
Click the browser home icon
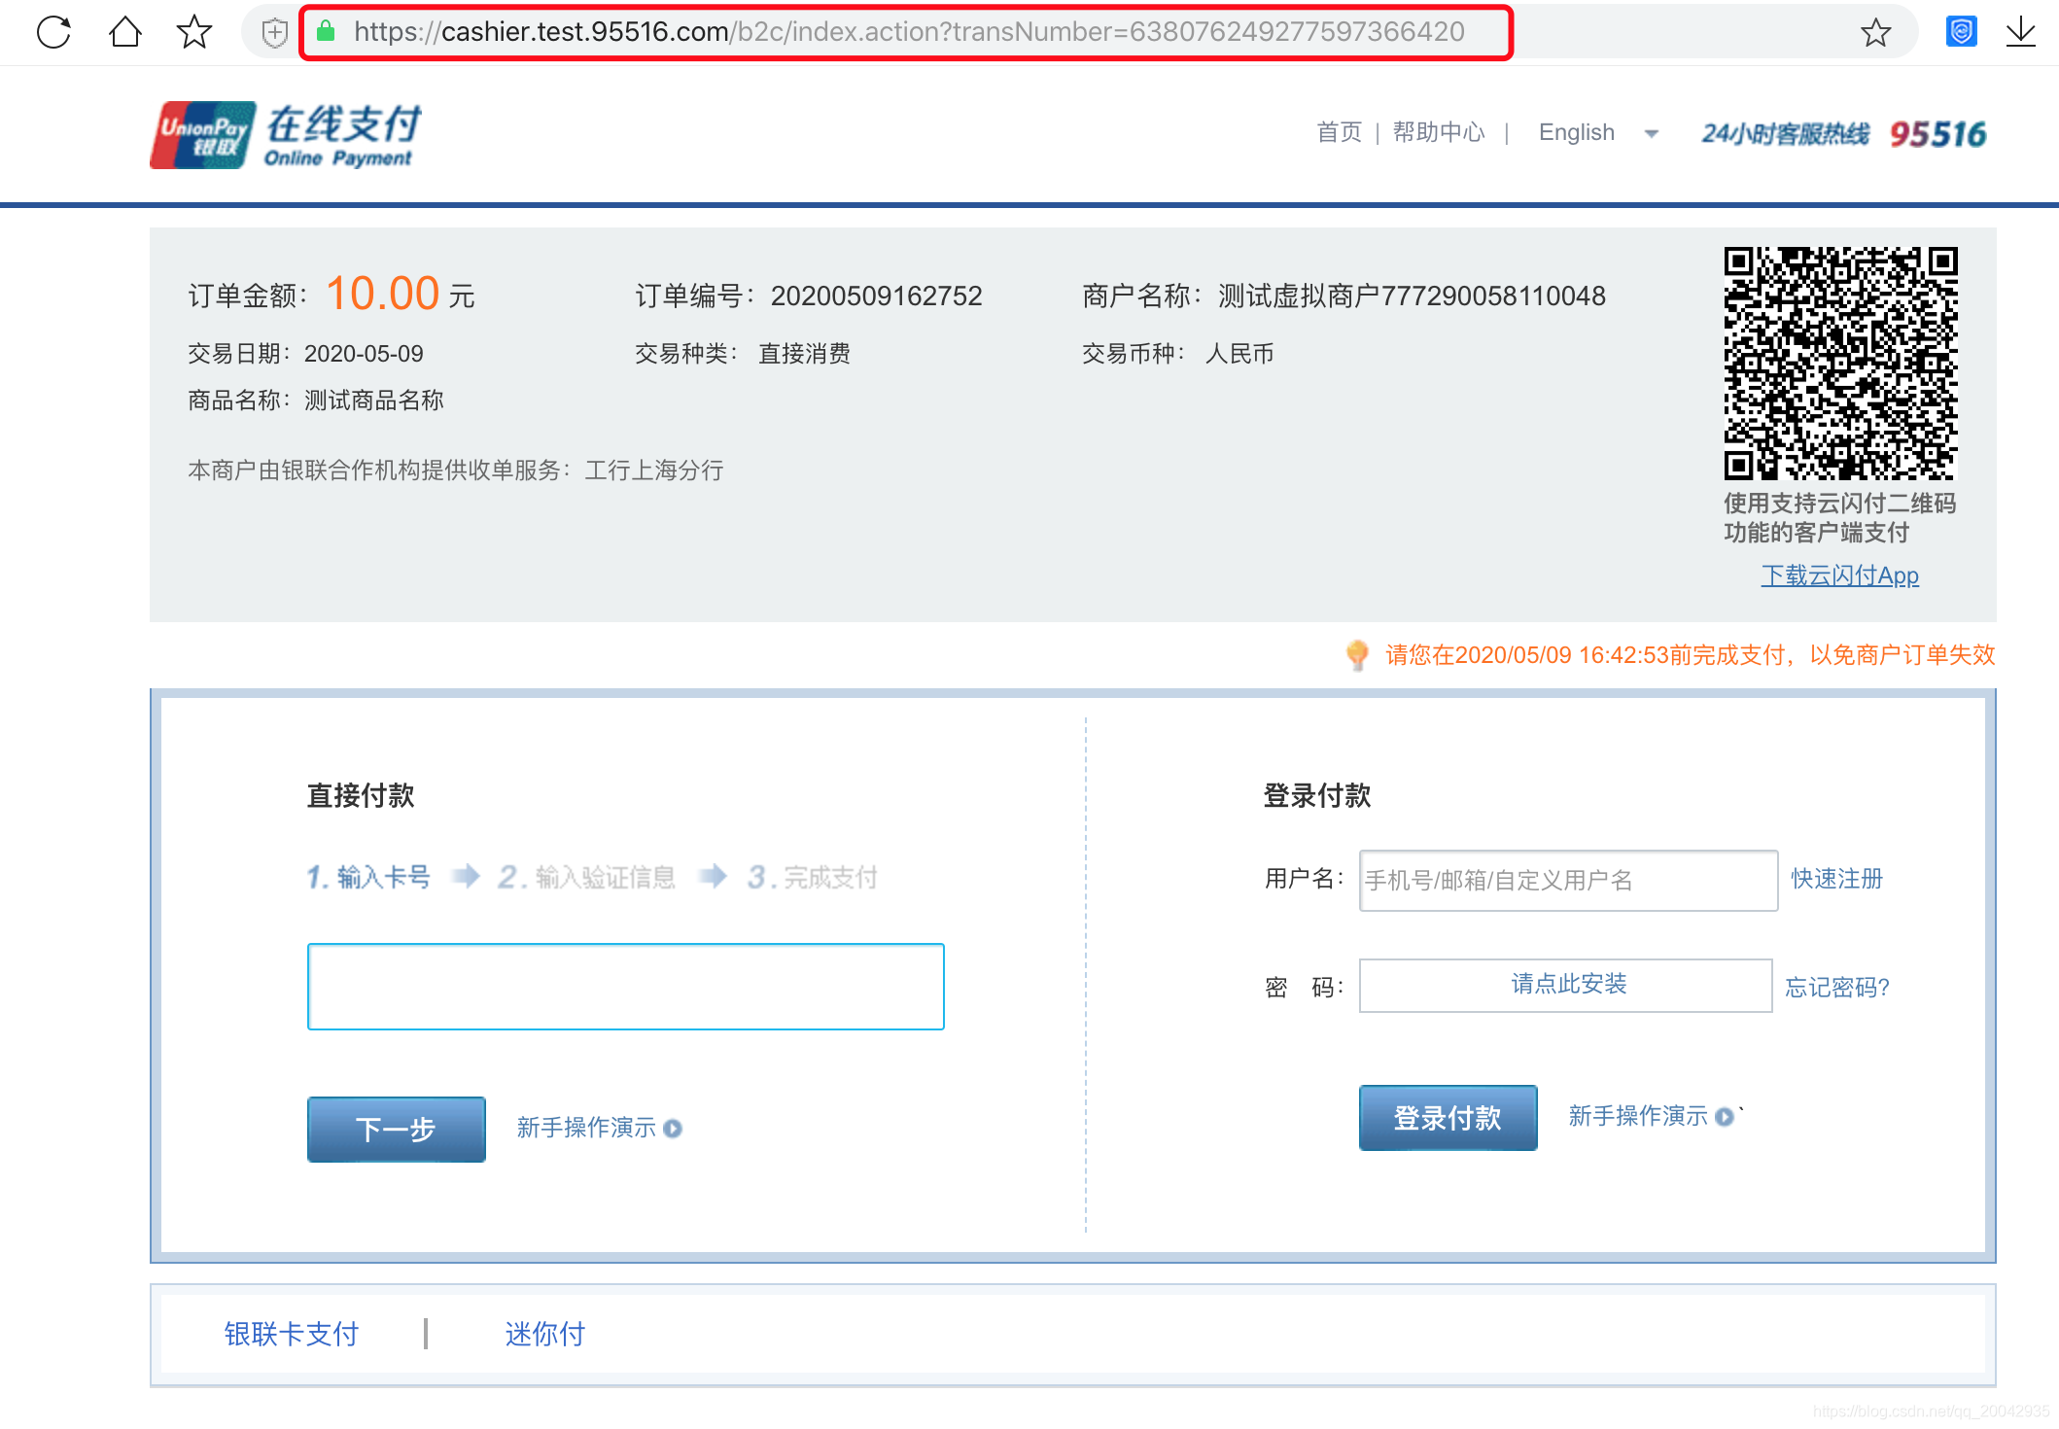(x=125, y=32)
